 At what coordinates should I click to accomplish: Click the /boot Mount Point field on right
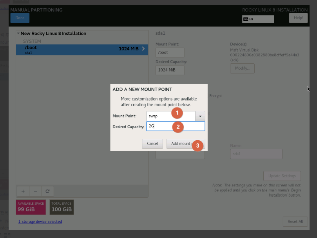point(170,52)
